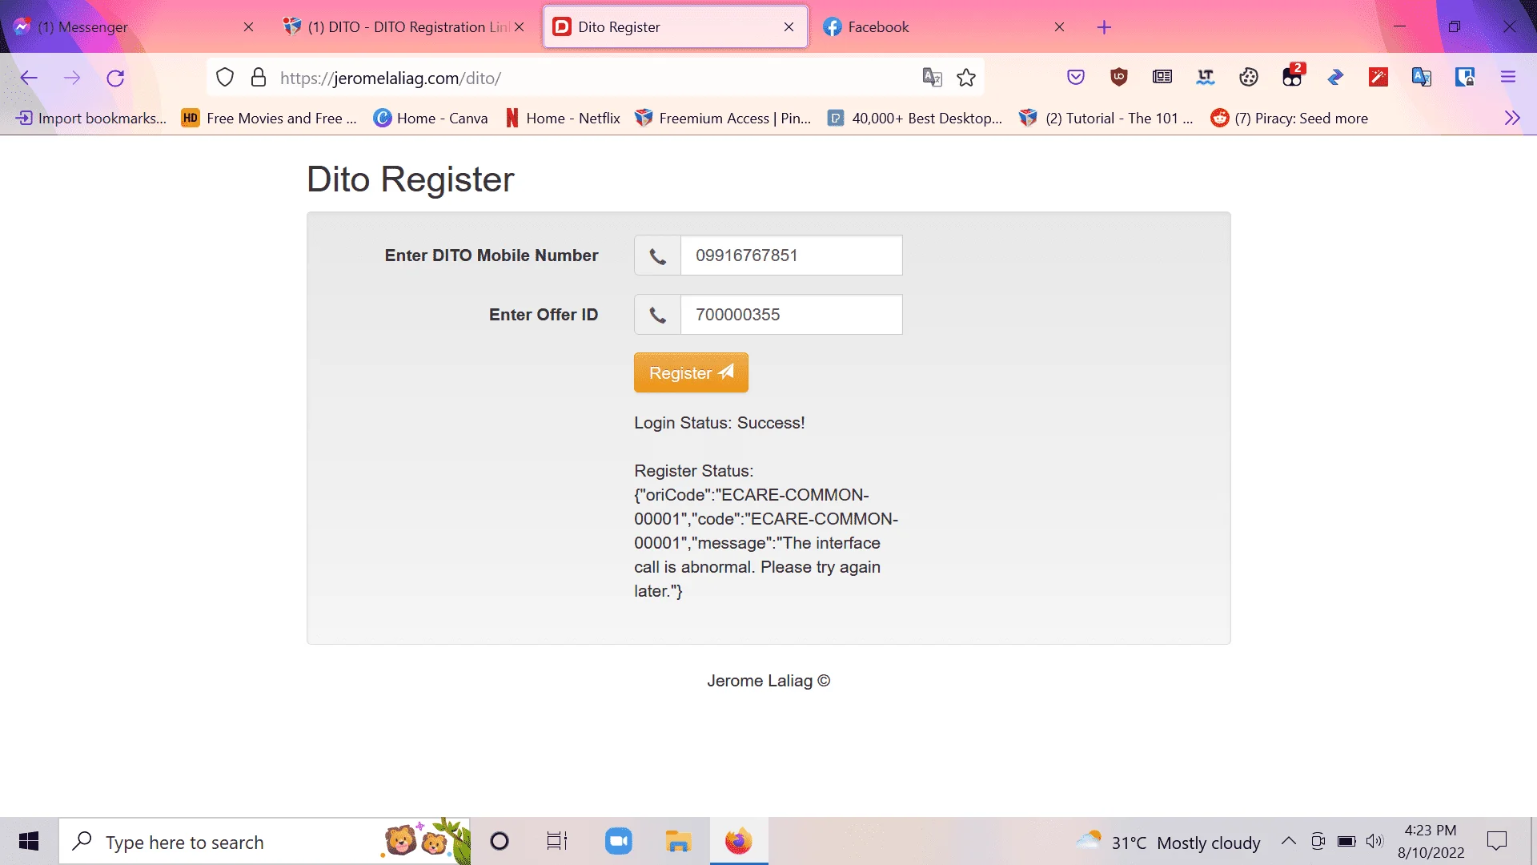This screenshot has height=865, width=1537.
Task: Open the Windows Start menu
Action: tap(29, 842)
